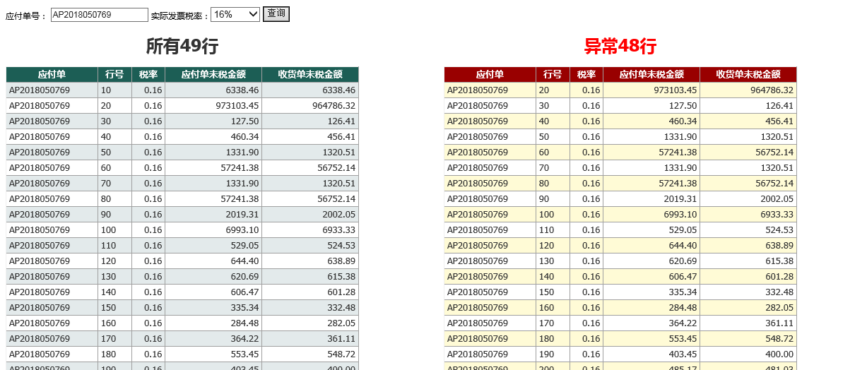Open the 实际发票税率 16% dropdown
This screenshot has height=370, width=867.
(235, 14)
